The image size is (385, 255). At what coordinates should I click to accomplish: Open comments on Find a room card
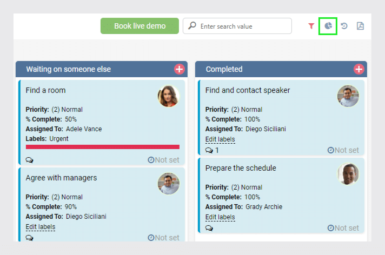click(x=29, y=160)
